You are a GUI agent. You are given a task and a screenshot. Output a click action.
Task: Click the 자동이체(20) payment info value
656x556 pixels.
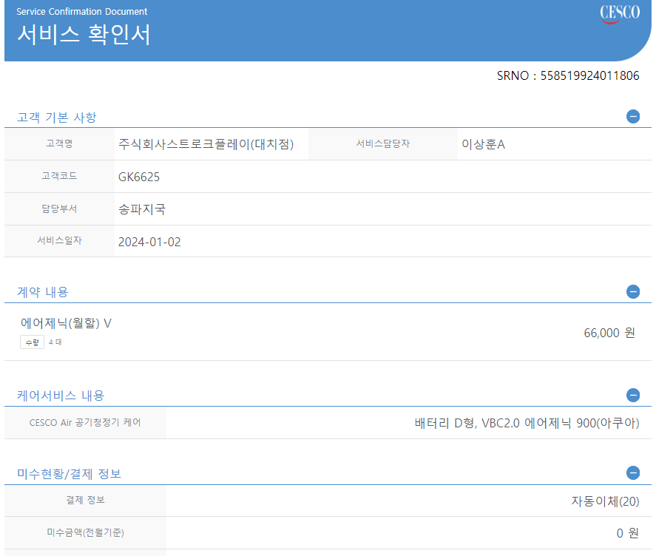click(605, 501)
